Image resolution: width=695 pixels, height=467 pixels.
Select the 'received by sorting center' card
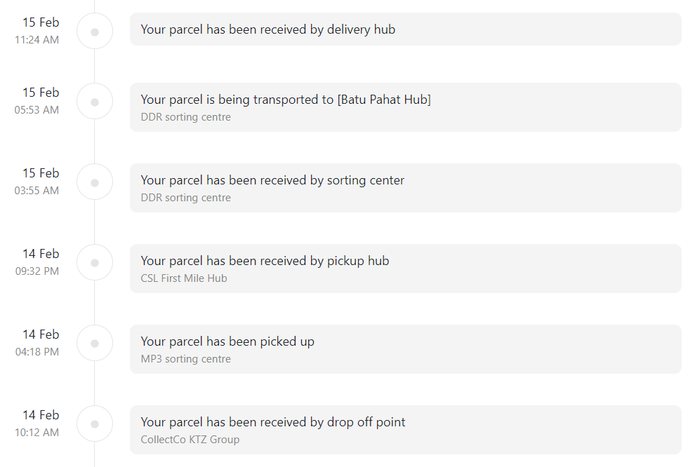coord(406,188)
